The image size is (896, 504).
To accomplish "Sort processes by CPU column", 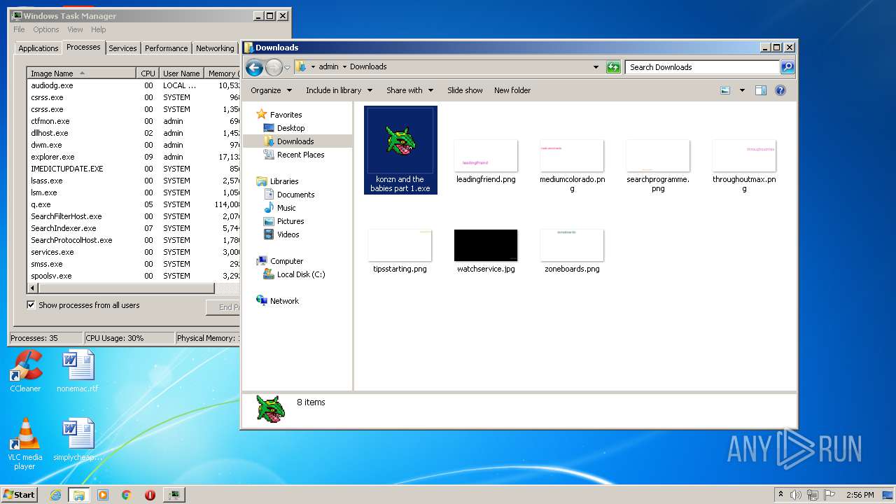I will [148, 73].
